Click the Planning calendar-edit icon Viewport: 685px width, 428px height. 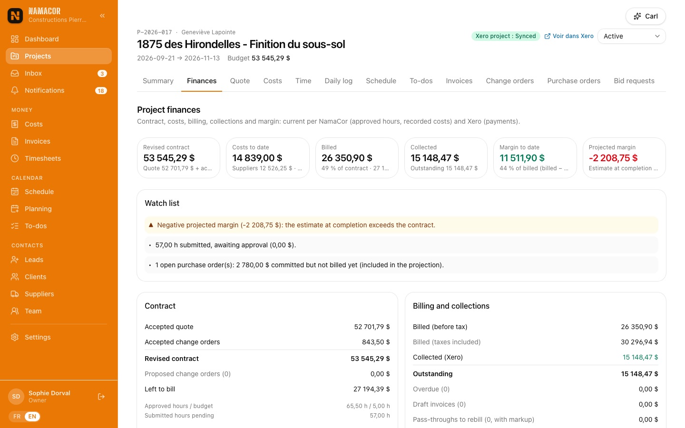click(15, 209)
